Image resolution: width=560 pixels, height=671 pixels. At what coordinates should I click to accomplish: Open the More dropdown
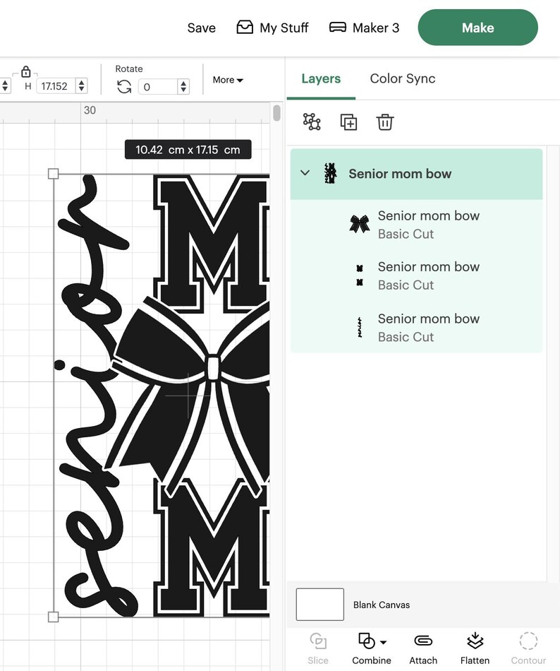pos(228,80)
